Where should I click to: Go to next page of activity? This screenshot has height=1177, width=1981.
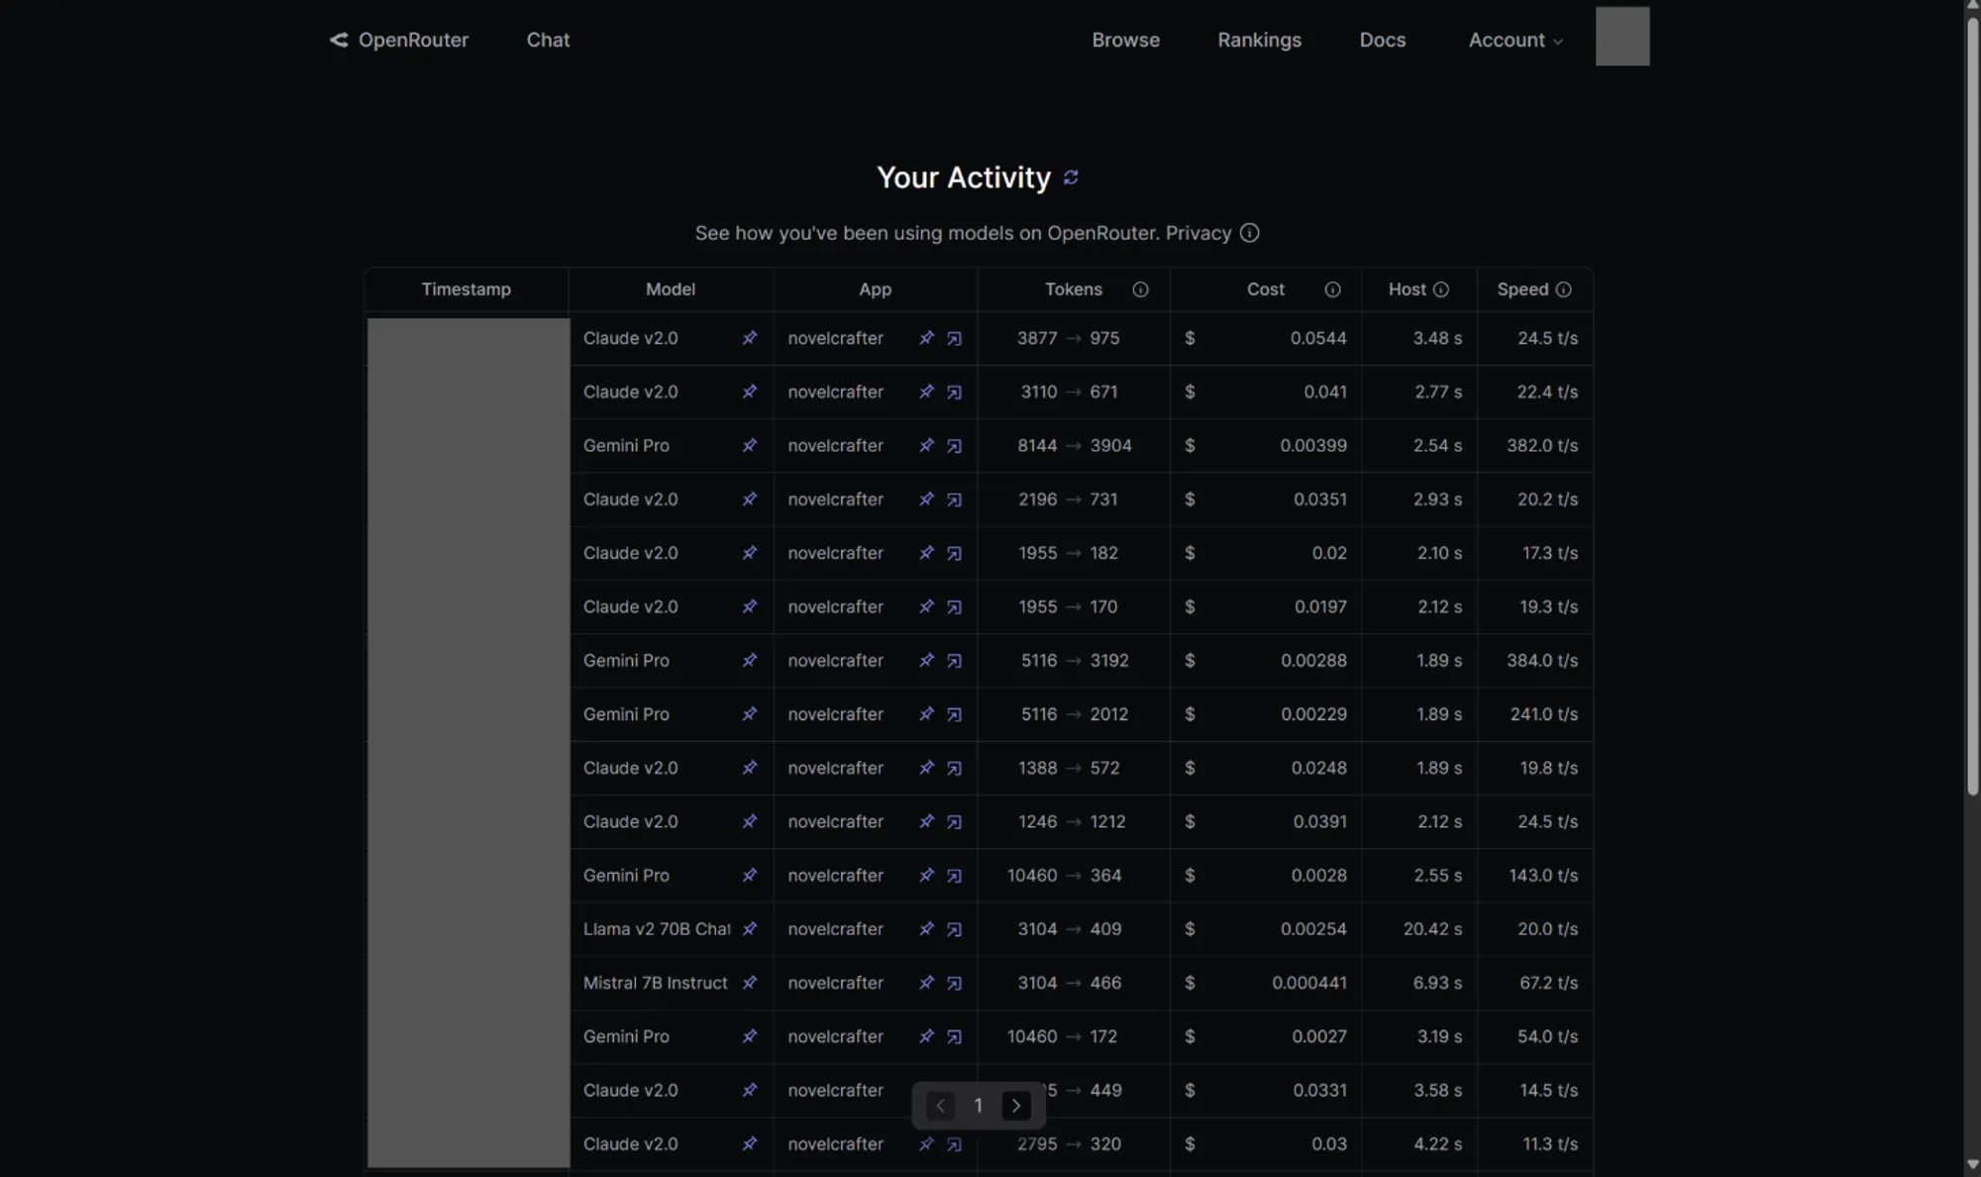pos(1015,1106)
